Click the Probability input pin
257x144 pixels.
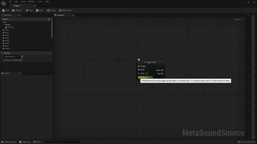point(139,78)
